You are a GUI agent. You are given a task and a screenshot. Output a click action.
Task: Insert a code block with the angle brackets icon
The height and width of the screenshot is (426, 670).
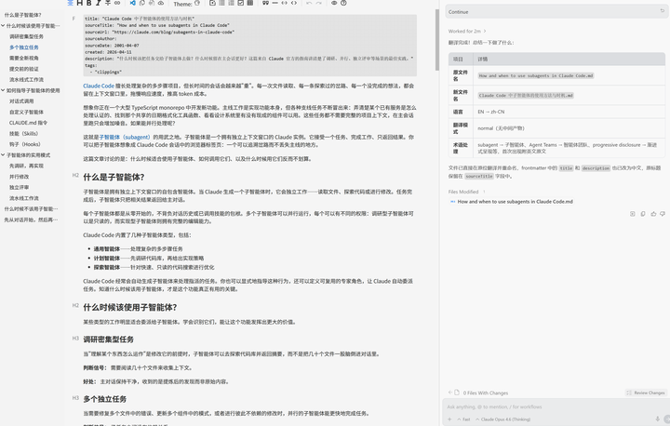click(x=293, y=3)
